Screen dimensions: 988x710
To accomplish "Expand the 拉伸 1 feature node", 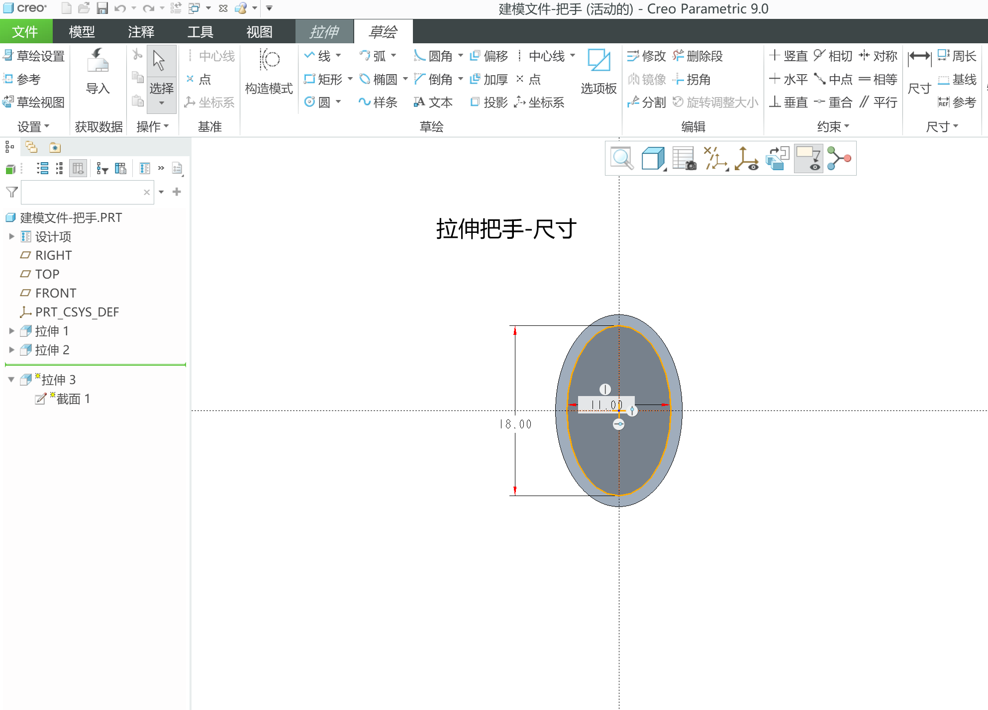I will (x=11, y=331).
